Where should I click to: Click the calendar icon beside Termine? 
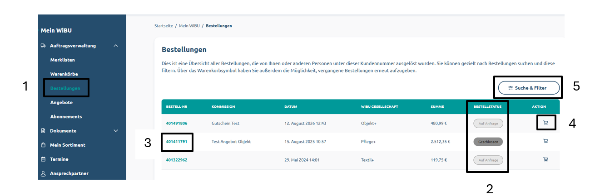(x=43, y=159)
